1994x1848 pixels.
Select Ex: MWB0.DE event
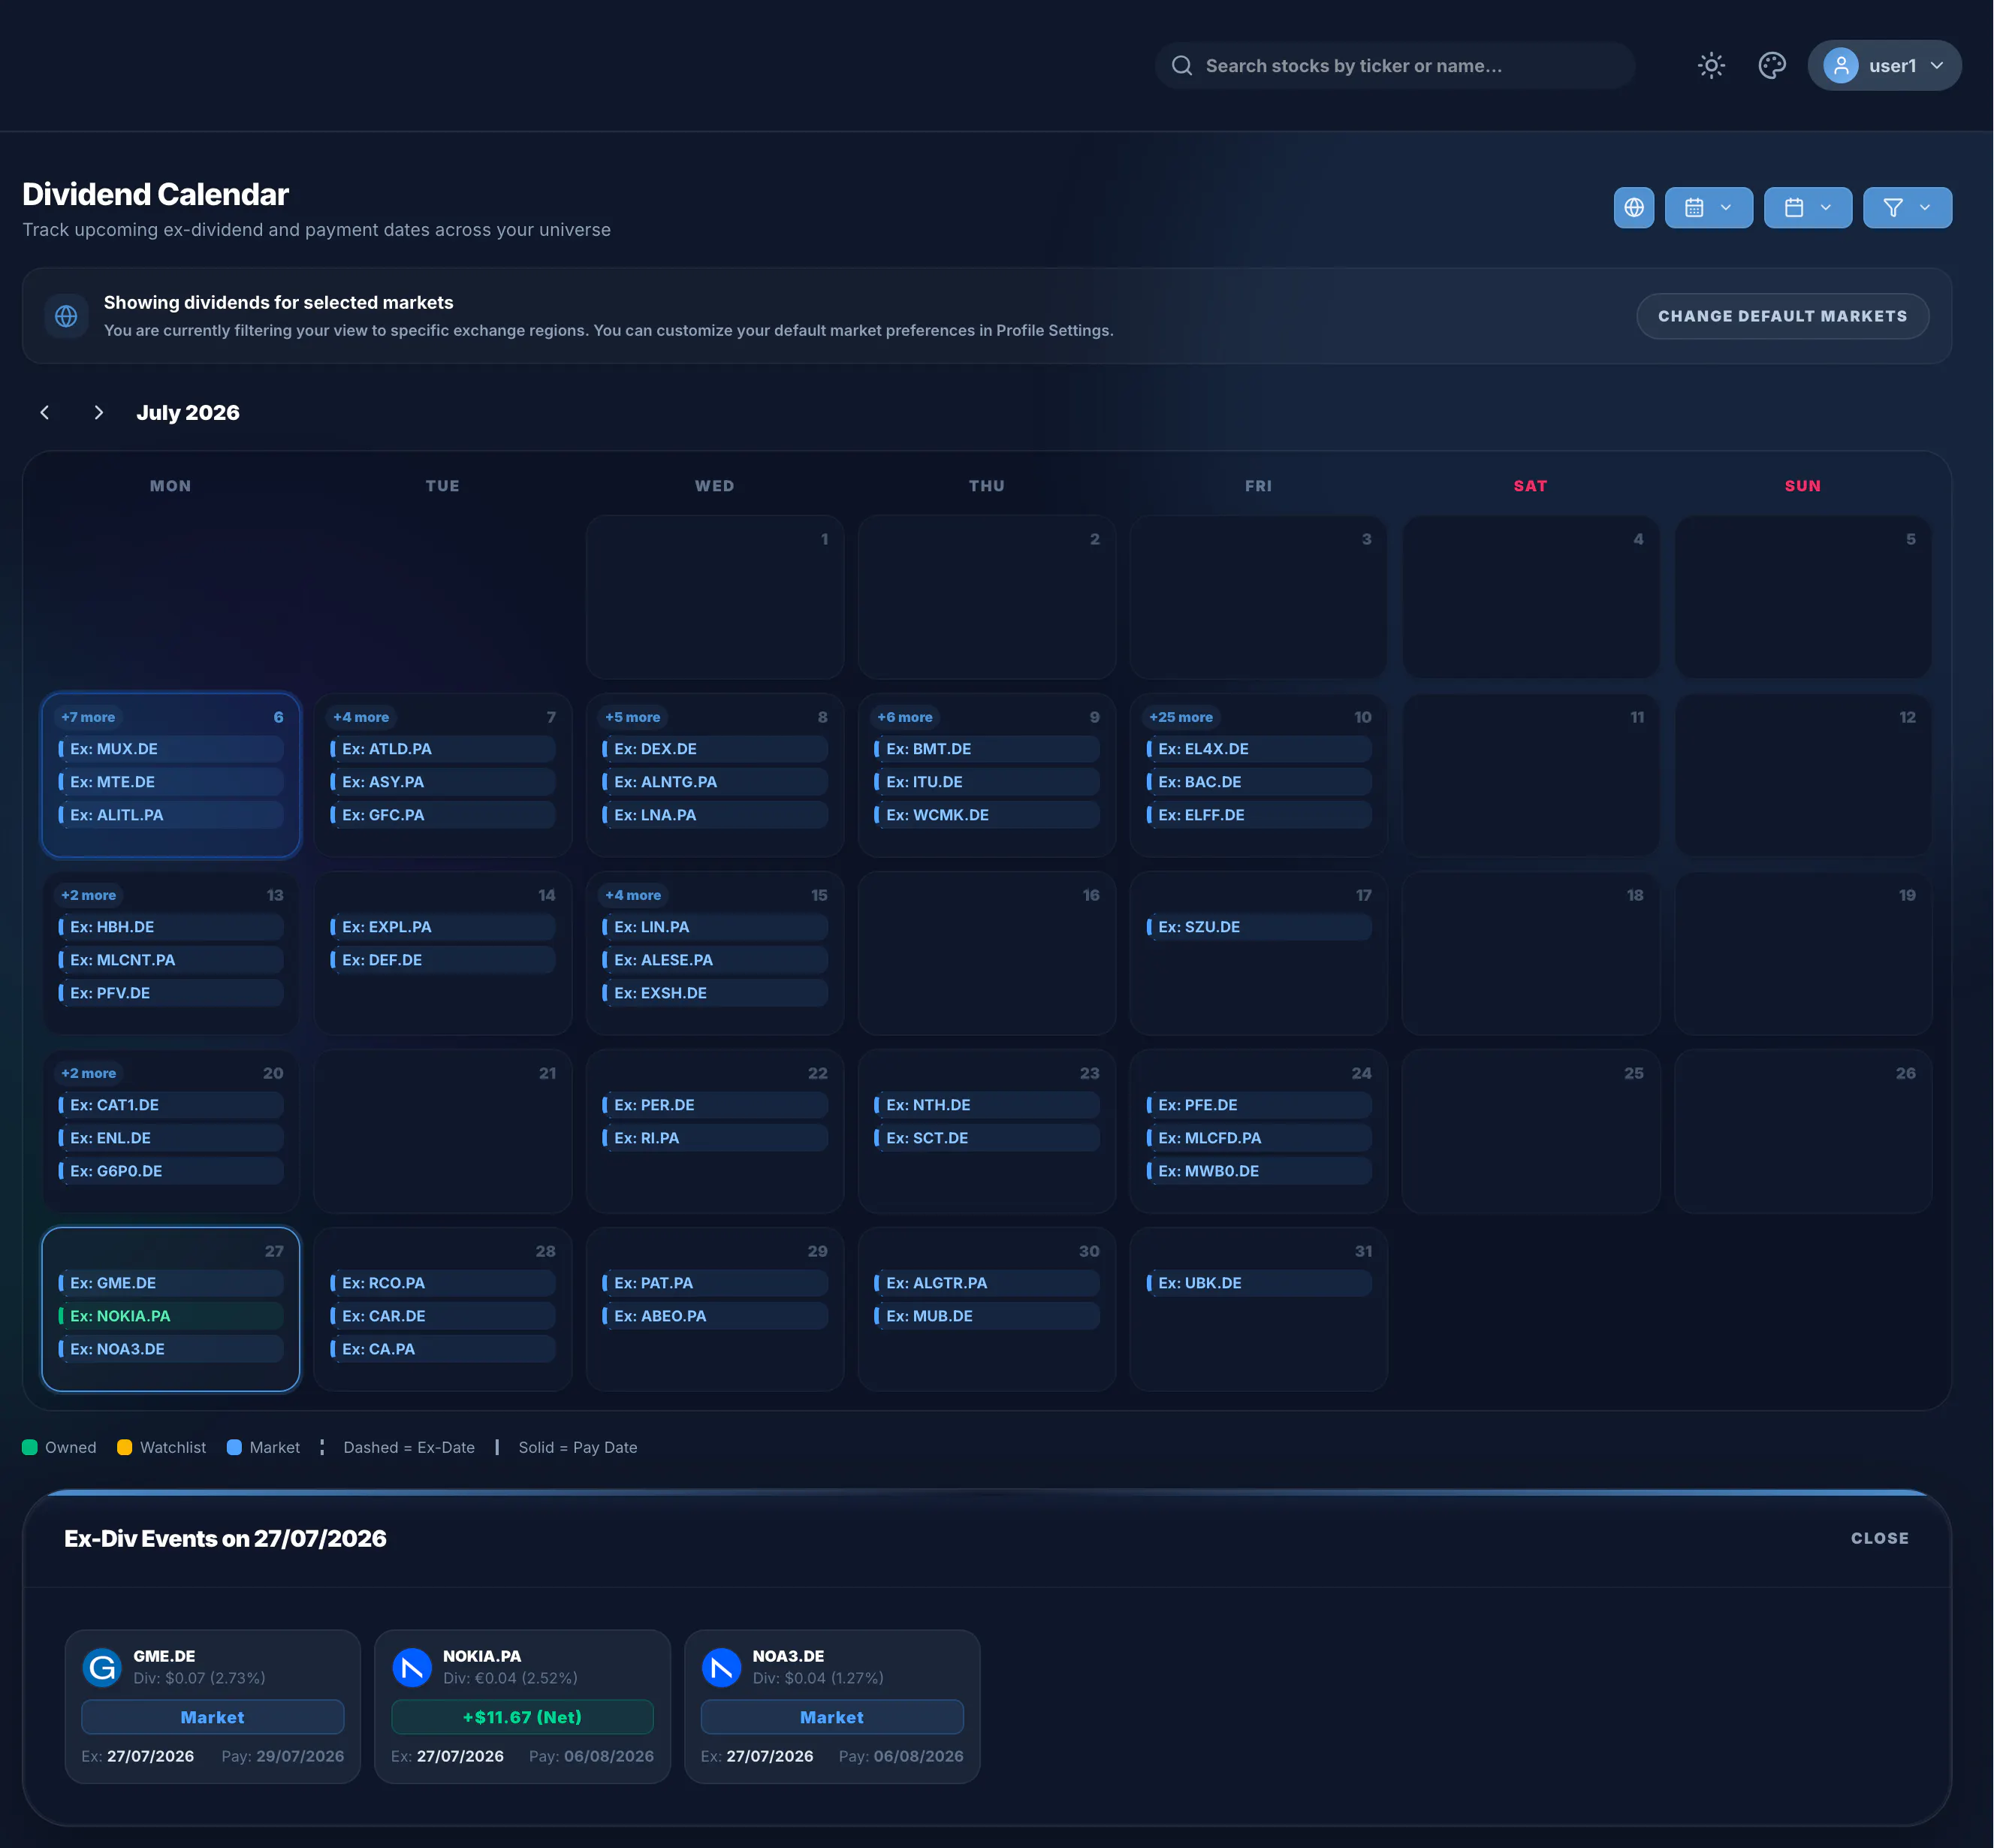pos(1259,1171)
